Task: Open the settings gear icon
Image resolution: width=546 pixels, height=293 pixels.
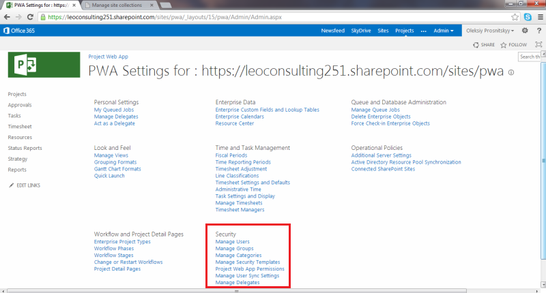Action: point(525,31)
